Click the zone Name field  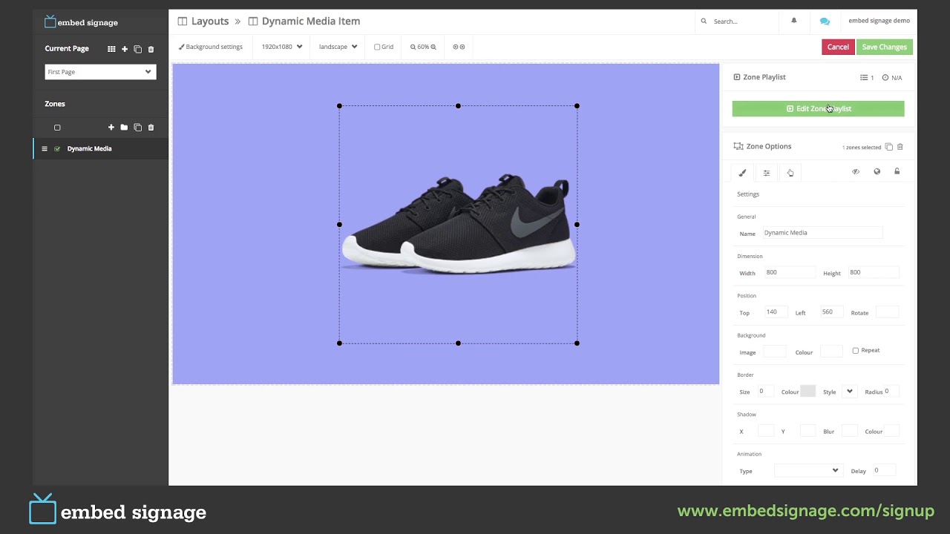[822, 233]
